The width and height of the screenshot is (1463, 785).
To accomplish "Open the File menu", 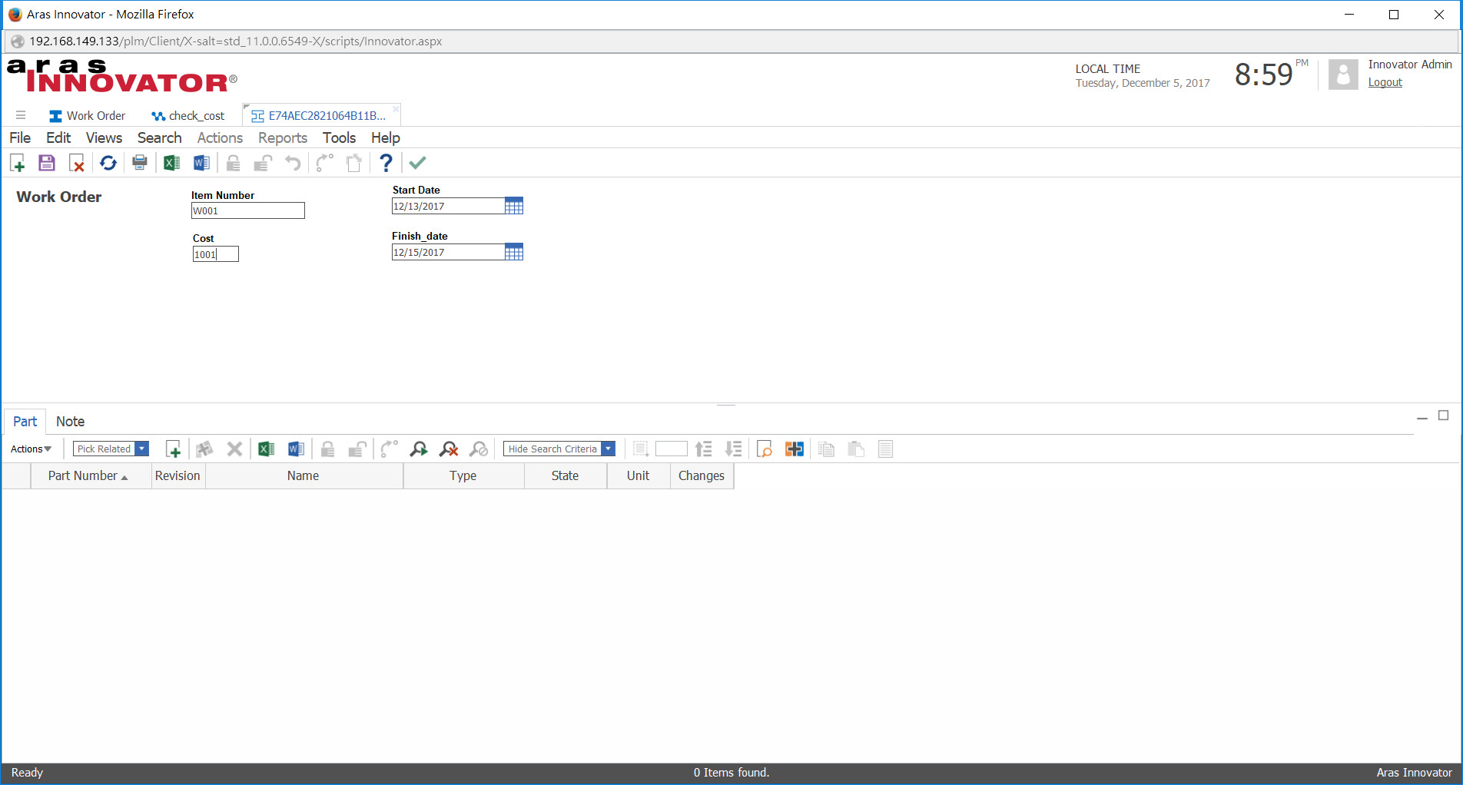I will (20, 137).
